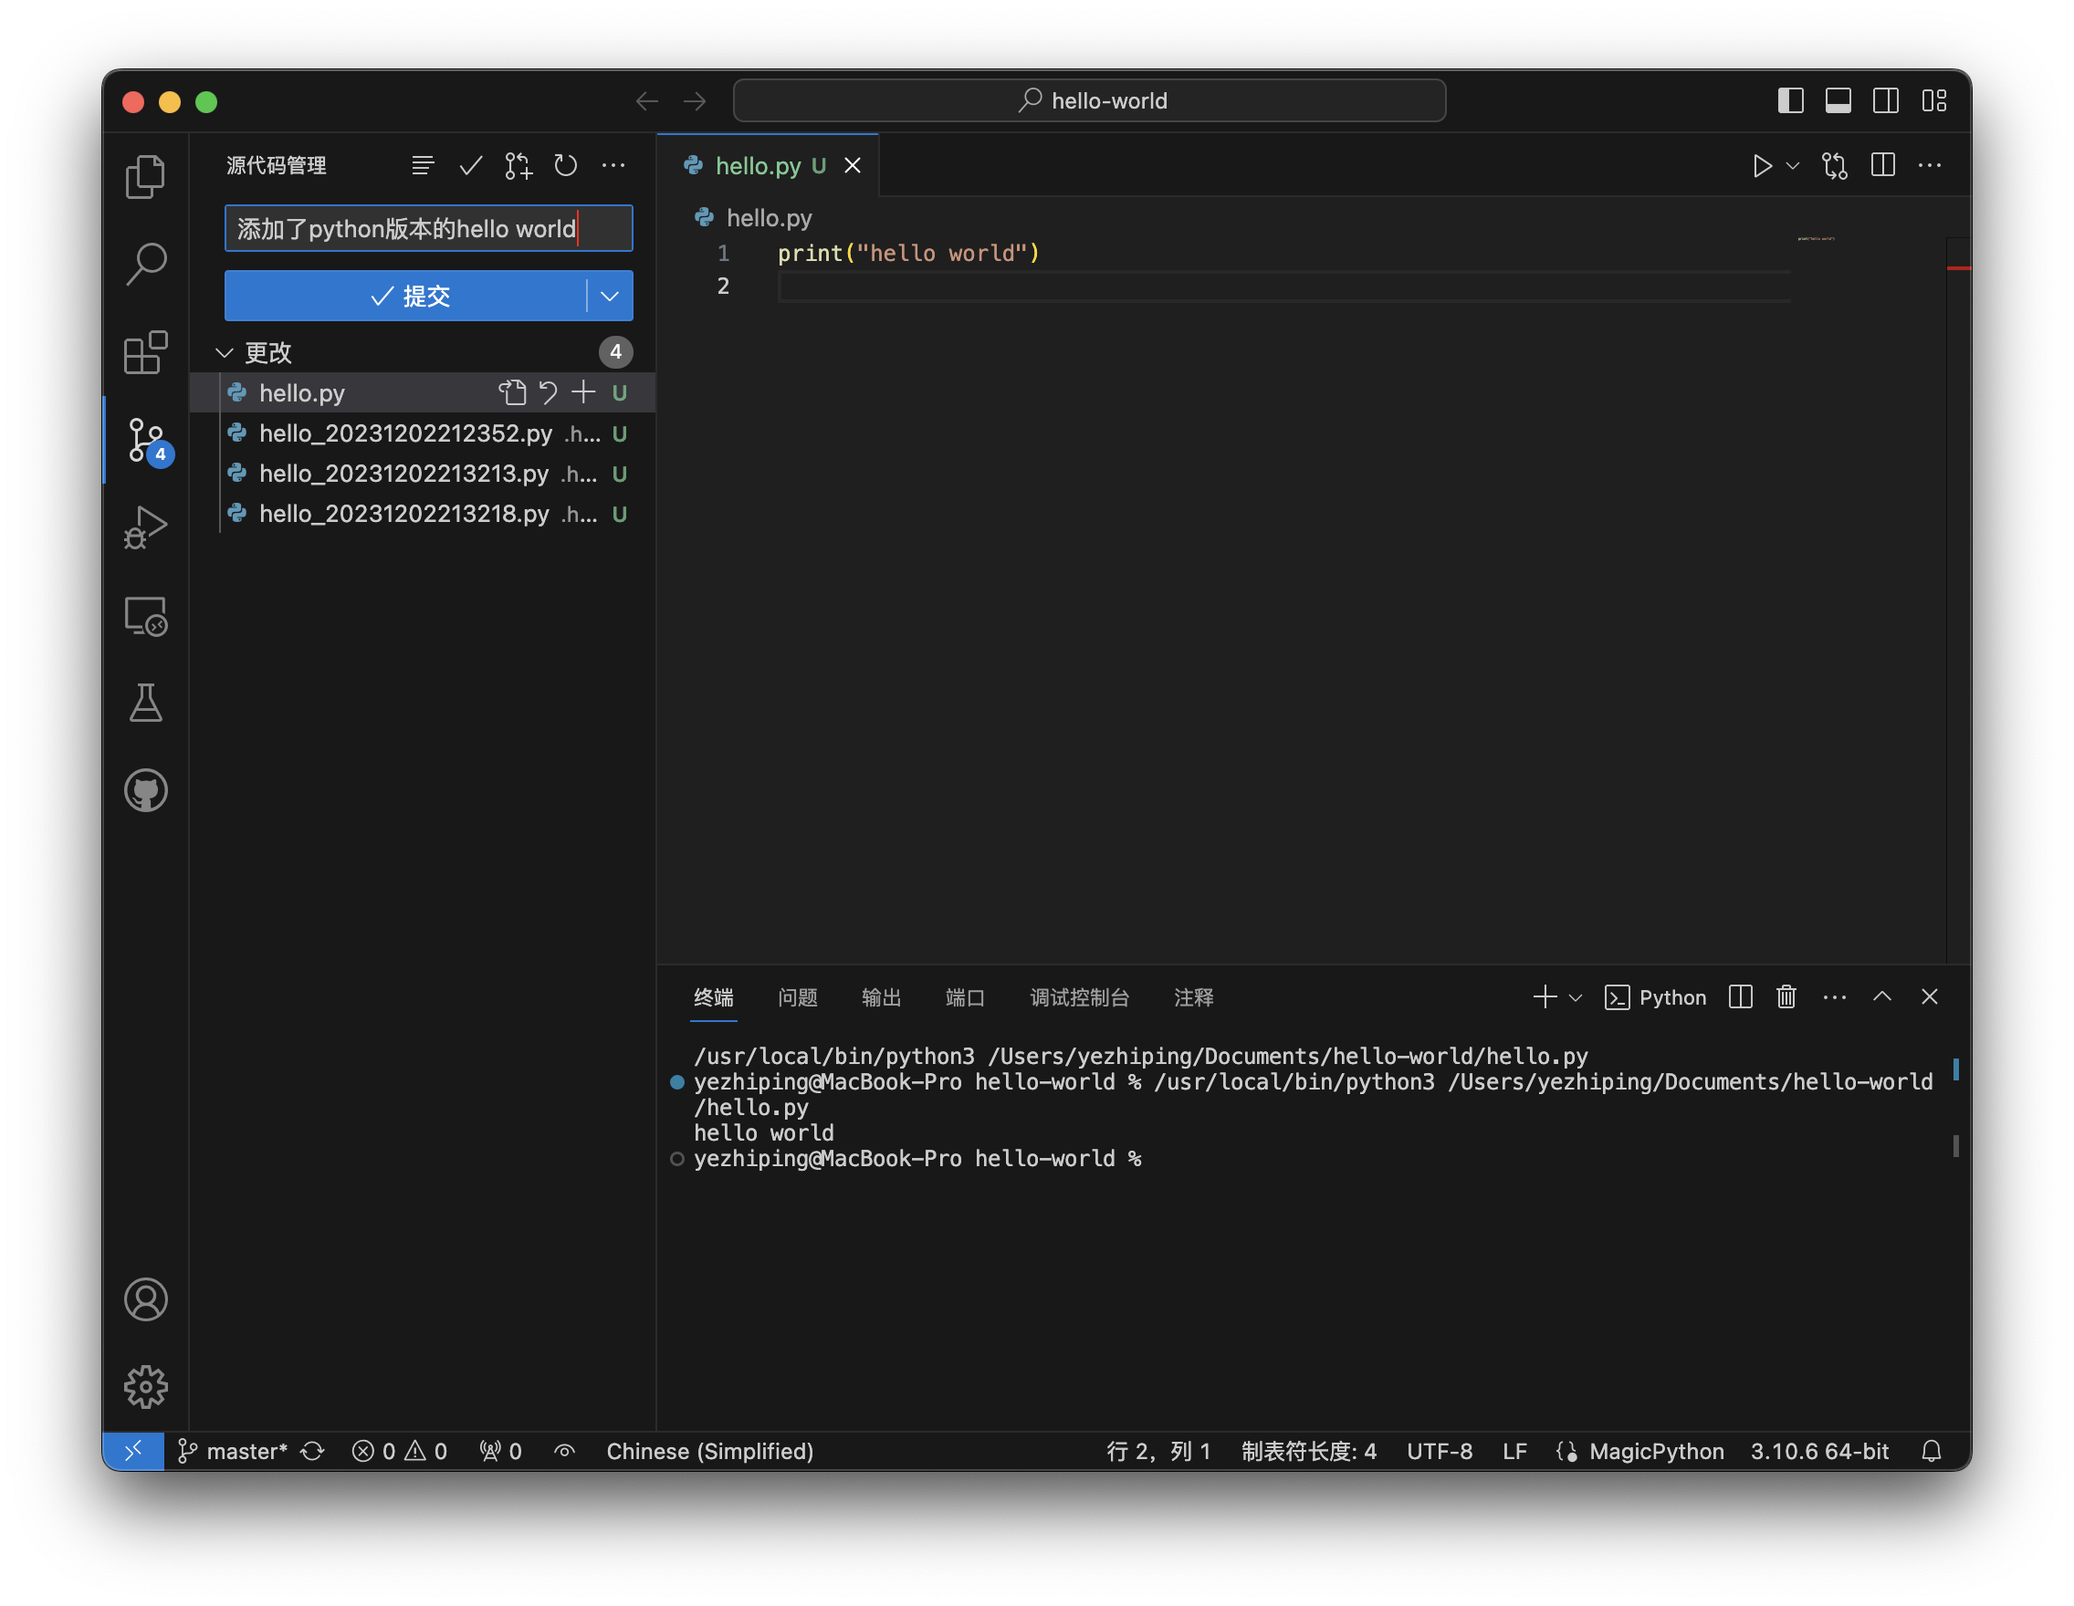
Task: Add a new terminal with plus
Action: point(1545,996)
